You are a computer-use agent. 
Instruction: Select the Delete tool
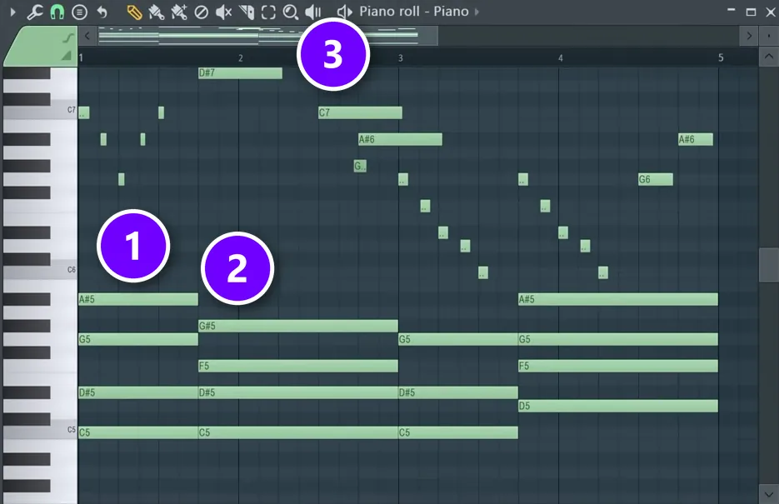pyautogui.click(x=202, y=12)
